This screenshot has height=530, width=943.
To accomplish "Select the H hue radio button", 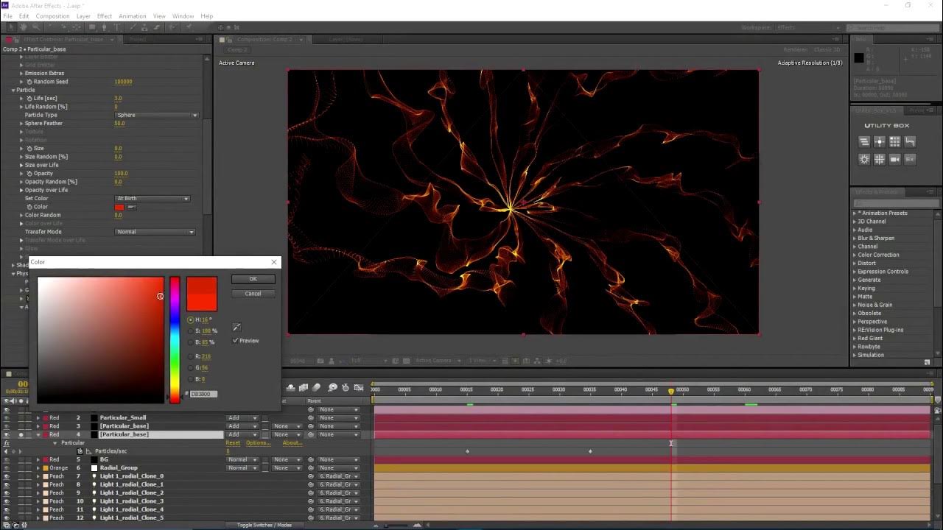I will [x=190, y=320].
